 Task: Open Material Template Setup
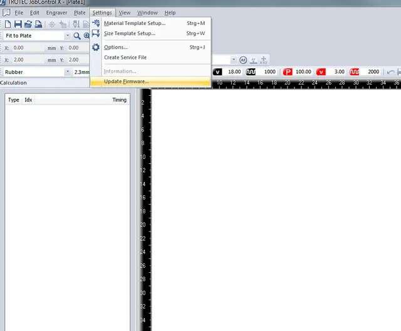click(x=134, y=23)
